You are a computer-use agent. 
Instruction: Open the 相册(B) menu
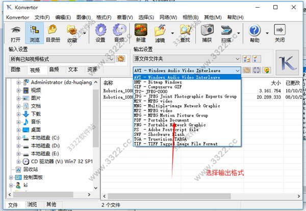(x=190, y=17)
